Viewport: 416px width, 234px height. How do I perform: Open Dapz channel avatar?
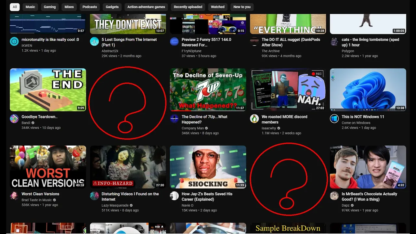(334, 196)
